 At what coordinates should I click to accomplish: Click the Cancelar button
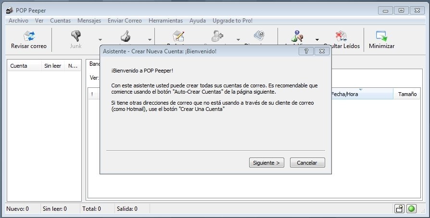[x=307, y=163]
